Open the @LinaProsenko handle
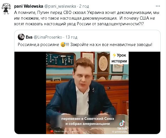This screenshot has height=138, width=166. coord(48,37)
